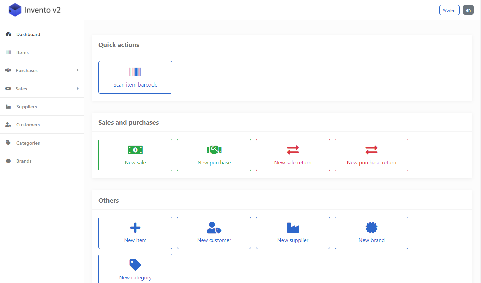Click the red arrows icon for New sale return
481x283 pixels.
click(x=293, y=150)
